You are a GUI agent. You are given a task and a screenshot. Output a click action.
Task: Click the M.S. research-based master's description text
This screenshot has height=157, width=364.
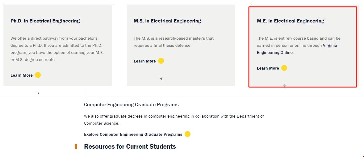pyautogui.click(x=174, y=42)
